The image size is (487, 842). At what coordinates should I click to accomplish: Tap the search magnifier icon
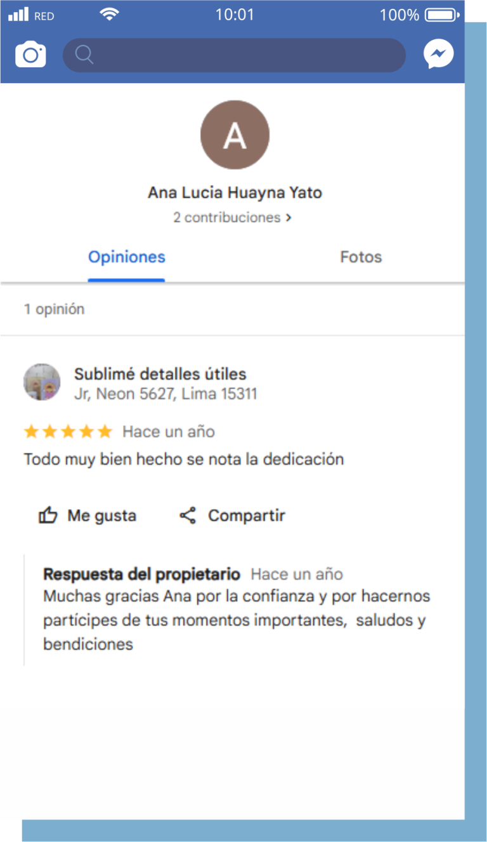click(x=84, y=55)
